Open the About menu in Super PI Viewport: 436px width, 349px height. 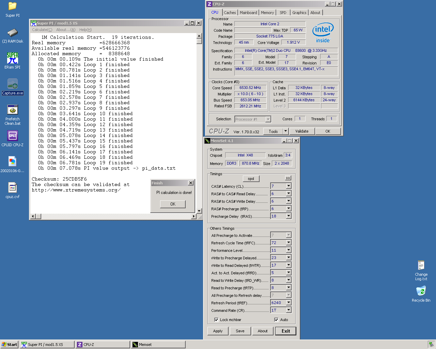(66, 30)
